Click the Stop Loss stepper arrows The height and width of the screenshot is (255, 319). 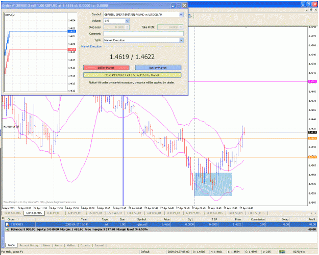[x=128, y=27]
